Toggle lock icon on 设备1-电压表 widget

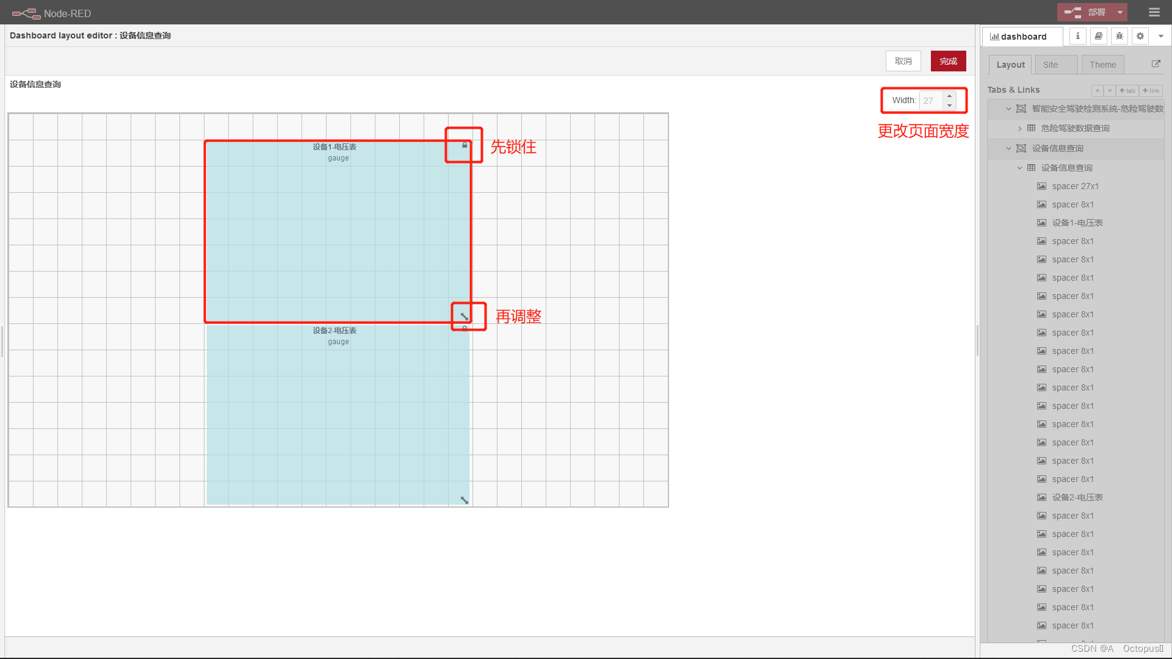coord(465,145)
